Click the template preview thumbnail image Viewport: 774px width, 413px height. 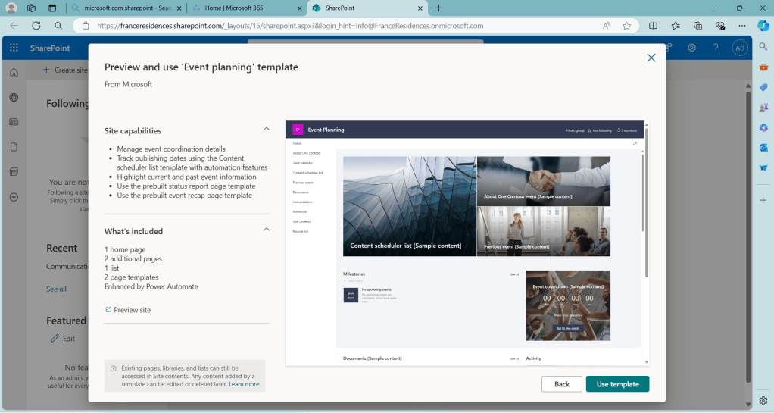point(463,242)
